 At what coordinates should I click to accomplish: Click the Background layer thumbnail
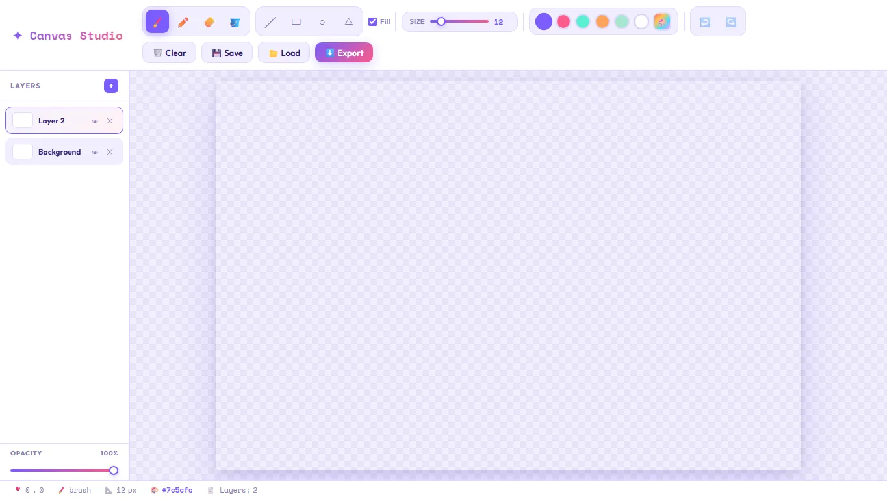pos(23,151)
